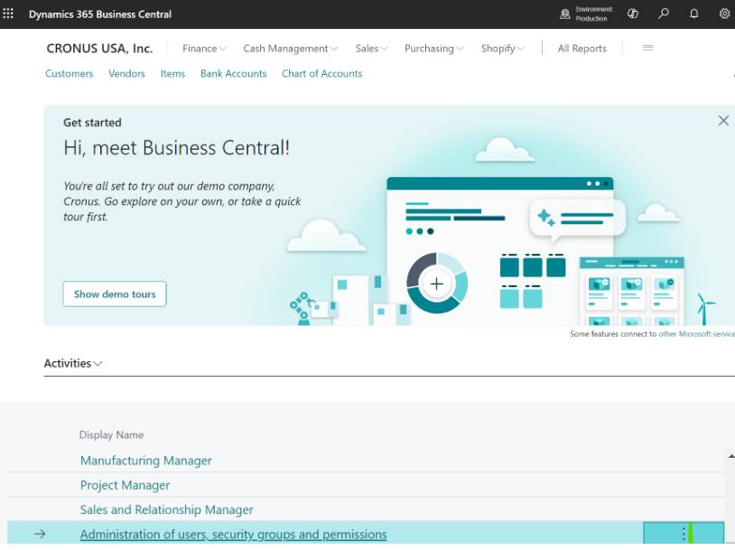Open the Copilot icon in header
This screenshot has width=735, height=550.
coord(632,14)
